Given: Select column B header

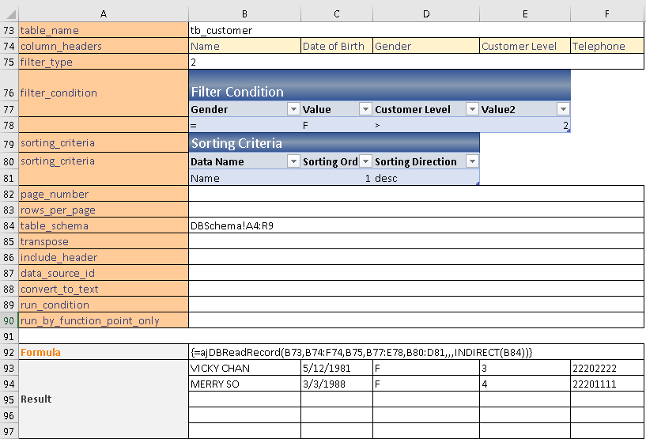Looking at the screenshot, I should coord(244,13).
